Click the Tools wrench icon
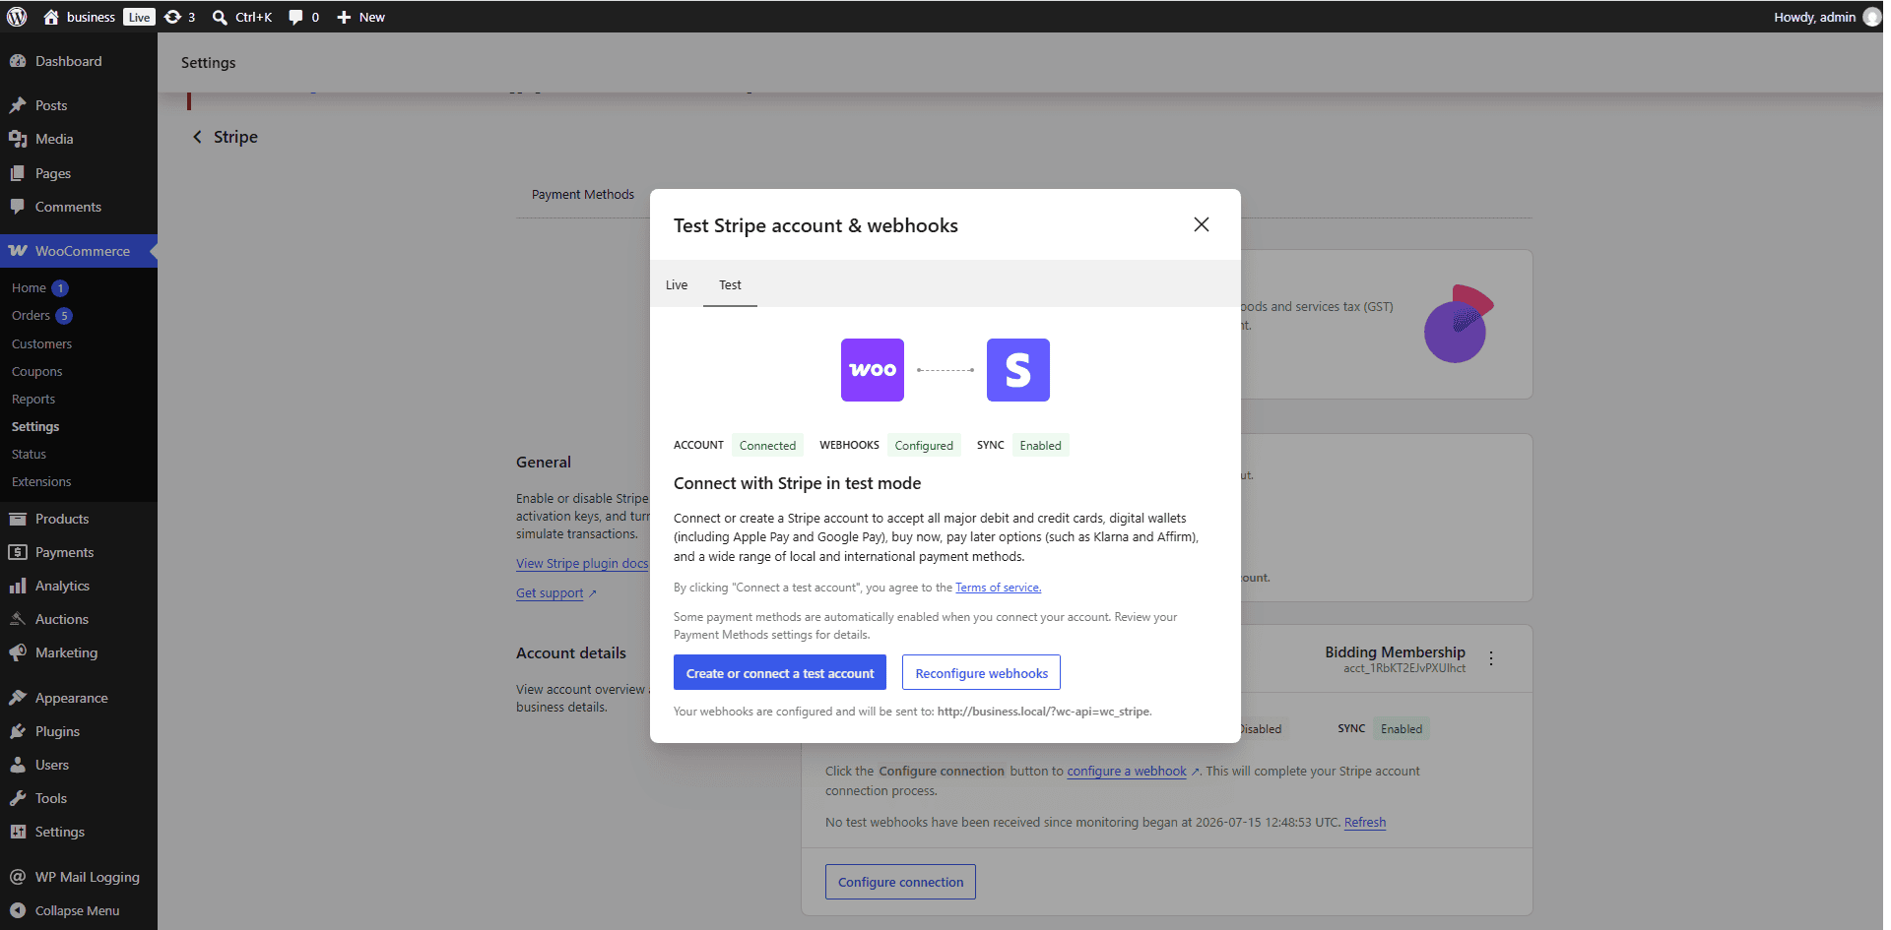The width and height of the screenshot is (1891, 930). click(x=18, y=798)
